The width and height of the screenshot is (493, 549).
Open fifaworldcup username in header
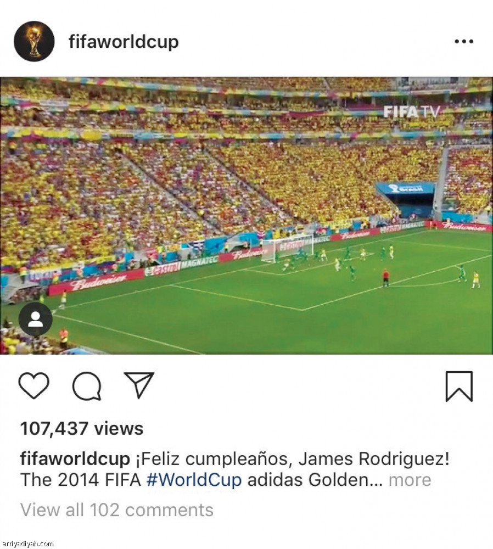[124, 42]
